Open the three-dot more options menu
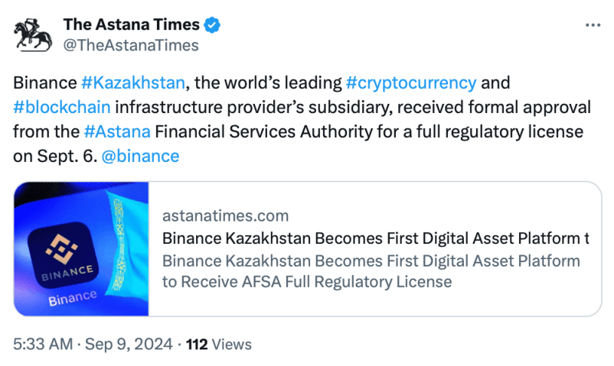The height and width of the screenshot is (366, 614). [593, 24]
